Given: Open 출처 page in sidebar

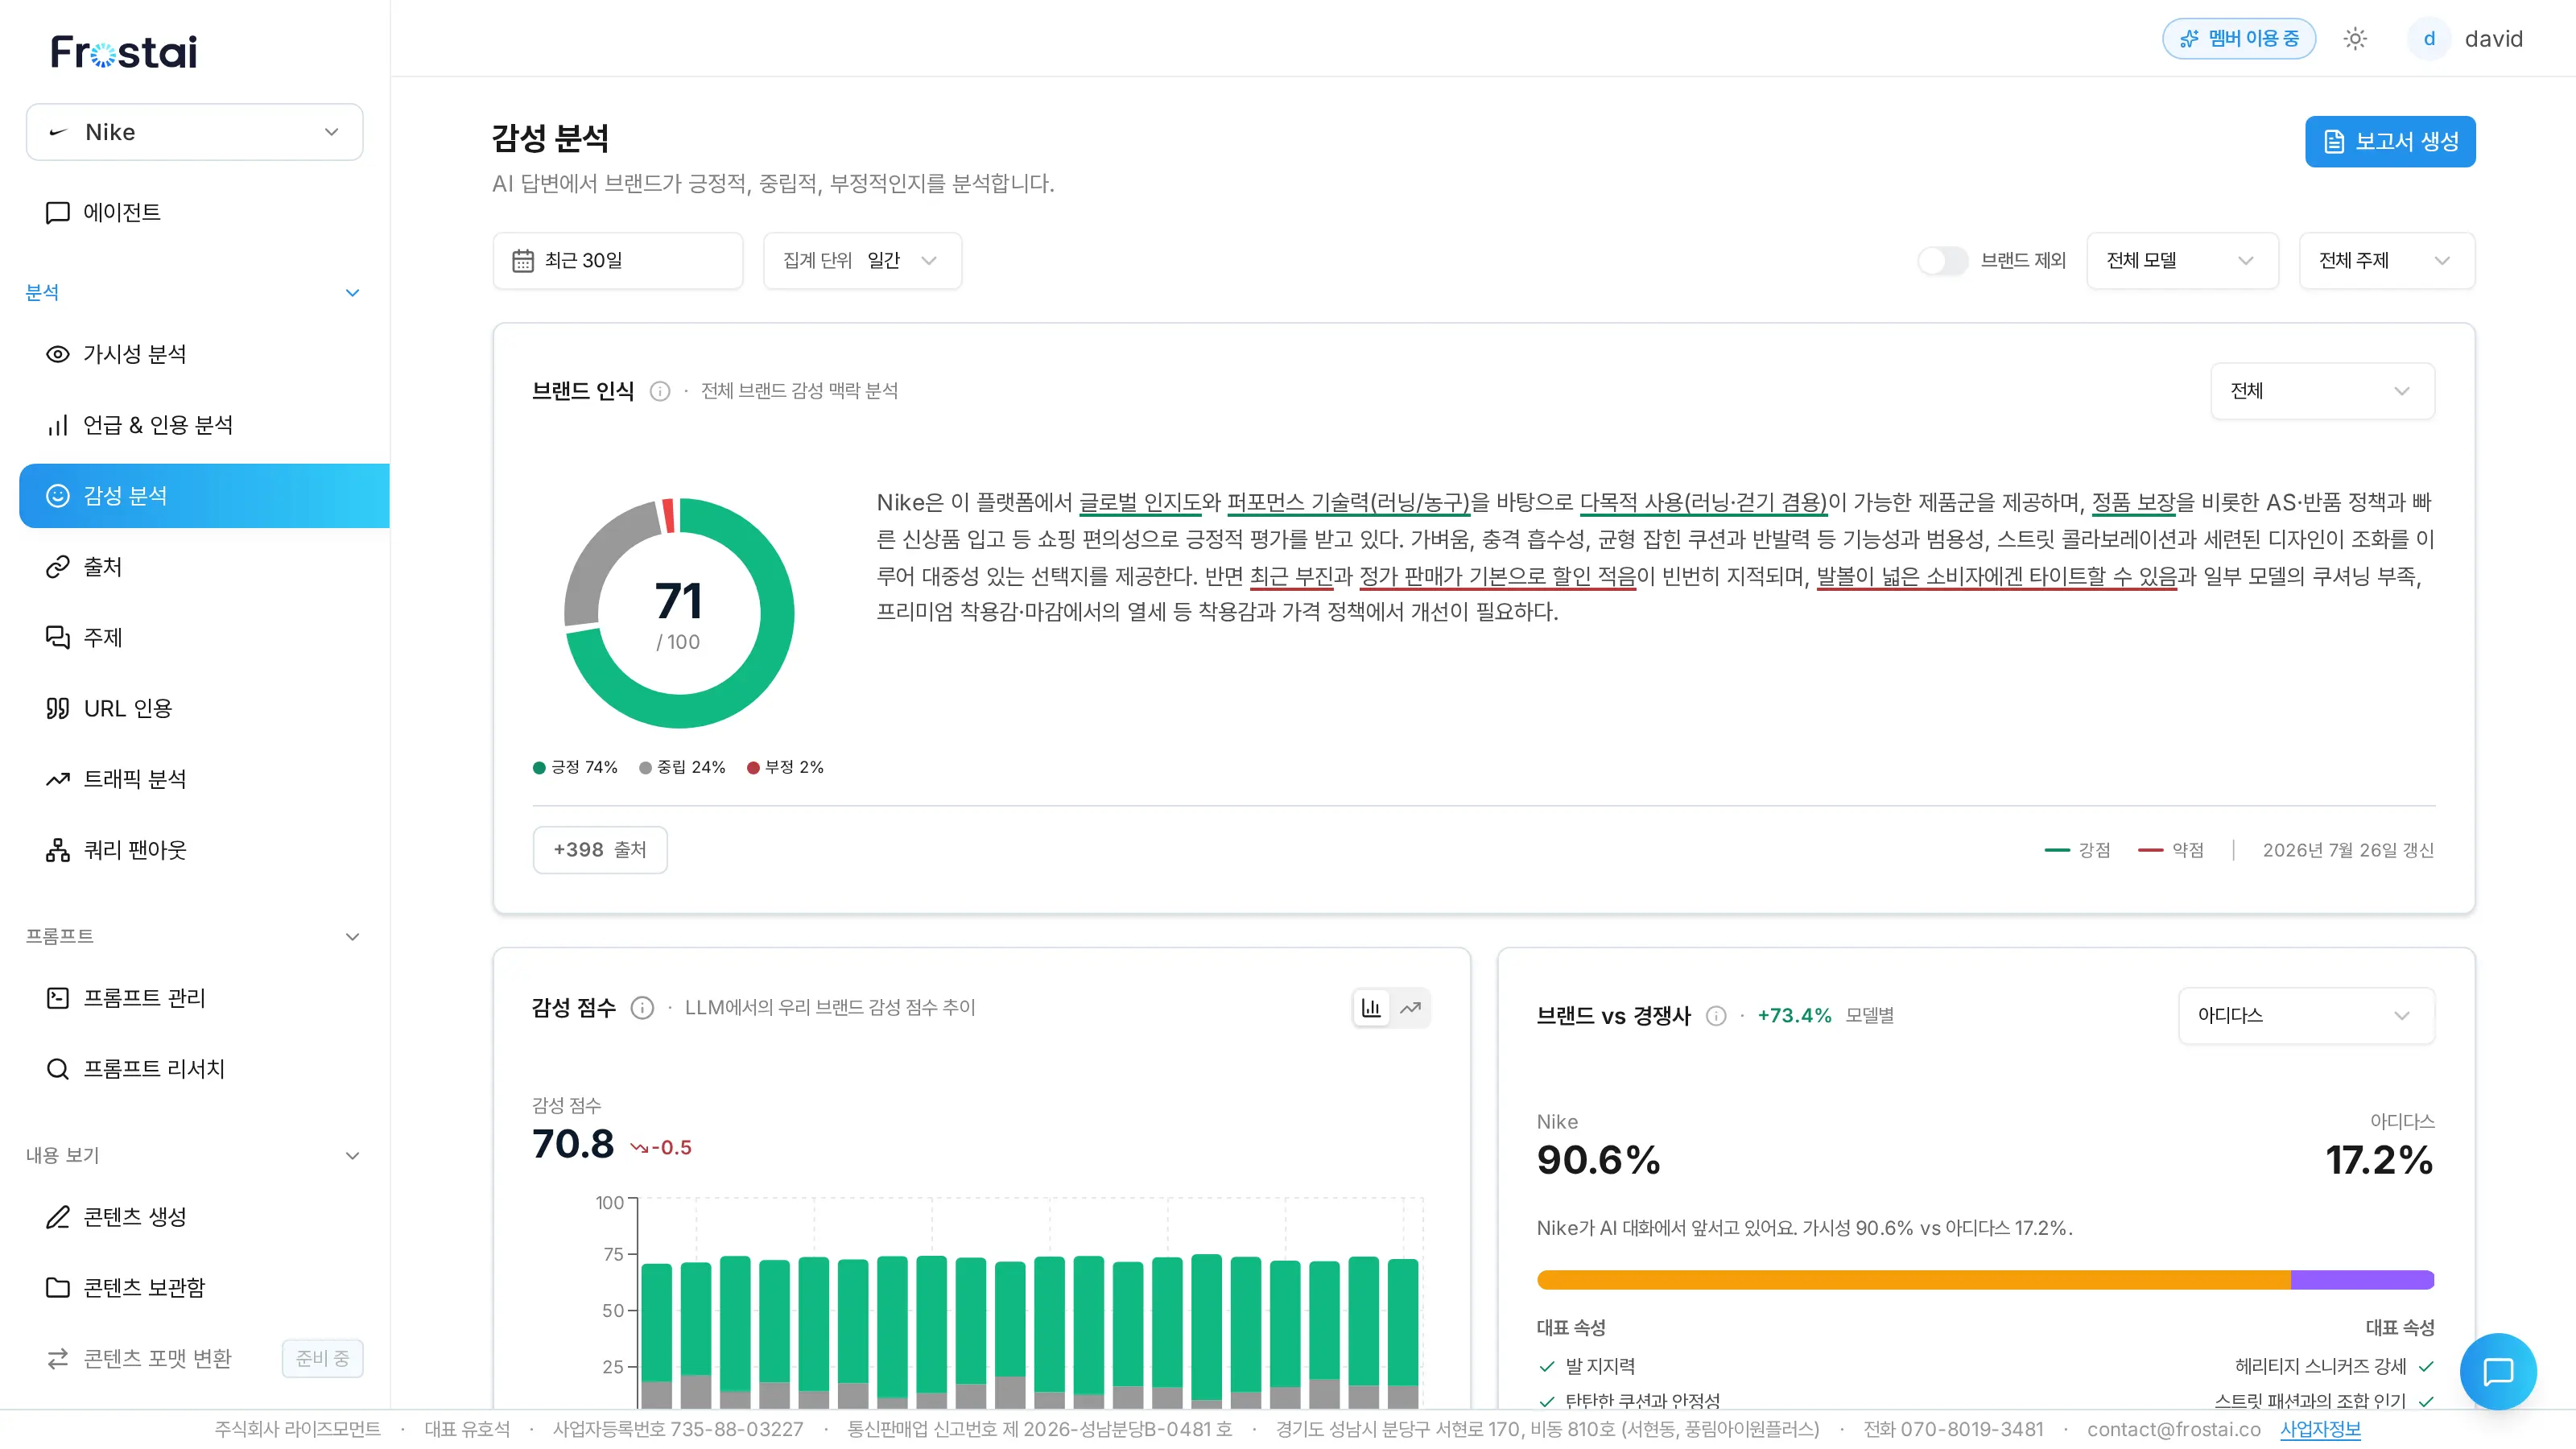Looking at the screenshot, I should pos(195,567).
